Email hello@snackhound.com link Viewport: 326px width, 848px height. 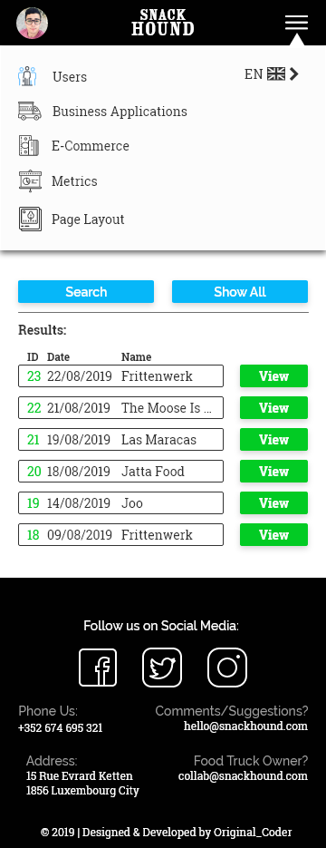click(245, 726)
